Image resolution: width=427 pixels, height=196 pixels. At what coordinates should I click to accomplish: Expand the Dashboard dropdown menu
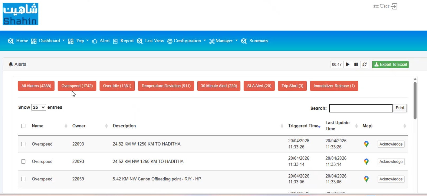[x=63, y=41]
